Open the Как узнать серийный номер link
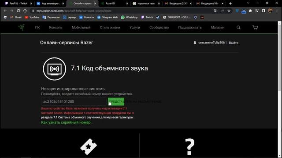 coord(66,122)
